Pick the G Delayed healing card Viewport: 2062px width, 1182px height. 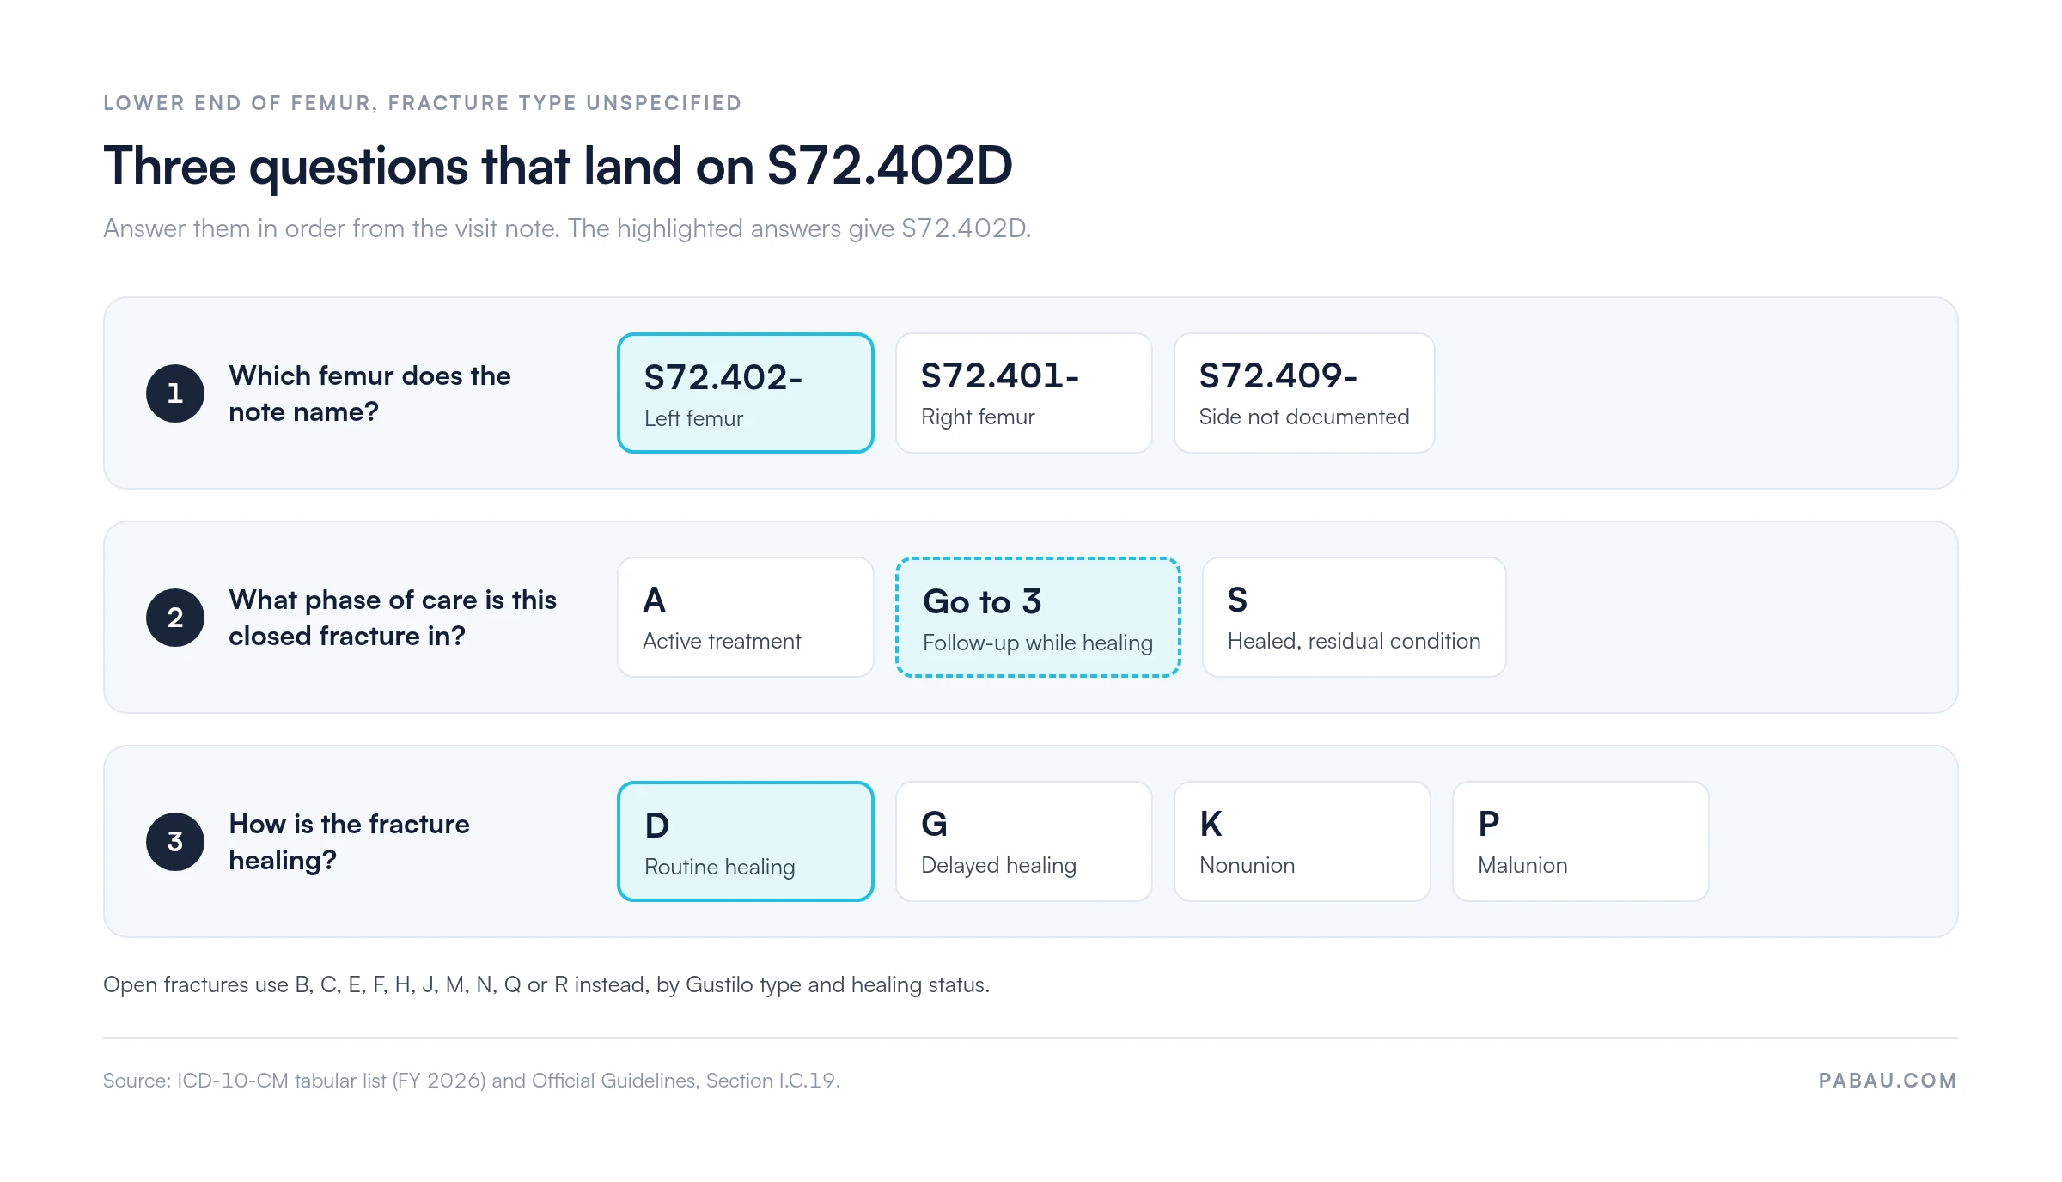point(1023,841)
